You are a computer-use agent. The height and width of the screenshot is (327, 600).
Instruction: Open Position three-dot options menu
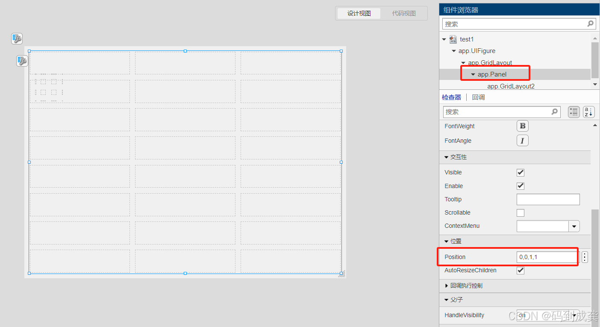point(585,257)
